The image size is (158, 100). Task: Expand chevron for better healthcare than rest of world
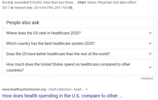(150, 54)
